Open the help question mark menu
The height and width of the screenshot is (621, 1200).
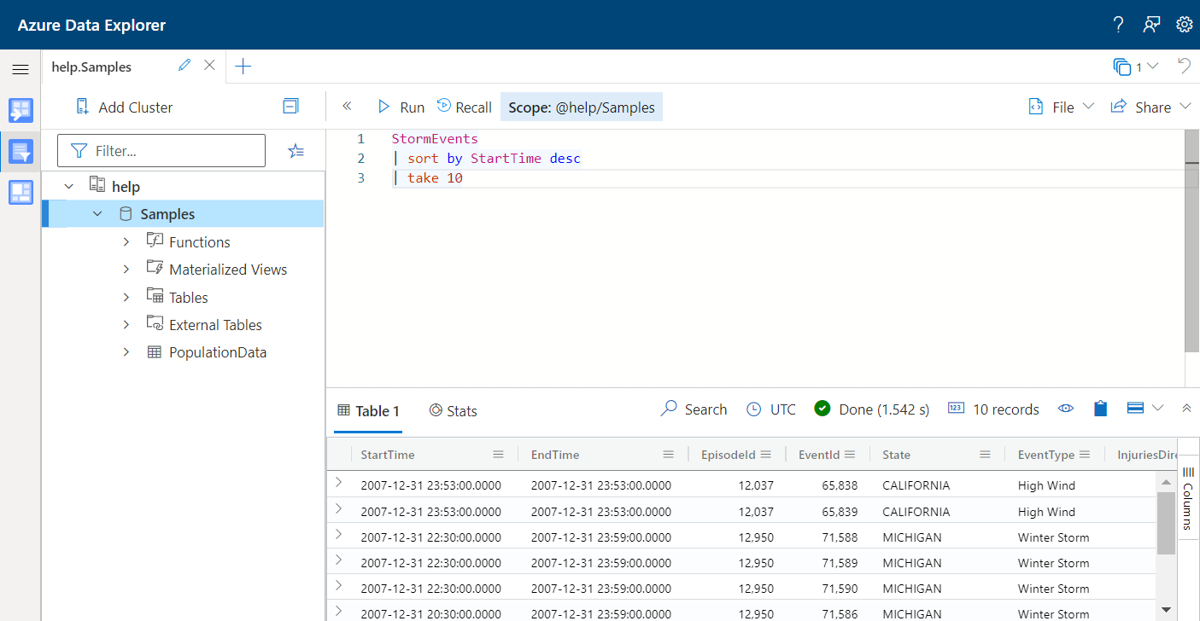click(1118, 25)
